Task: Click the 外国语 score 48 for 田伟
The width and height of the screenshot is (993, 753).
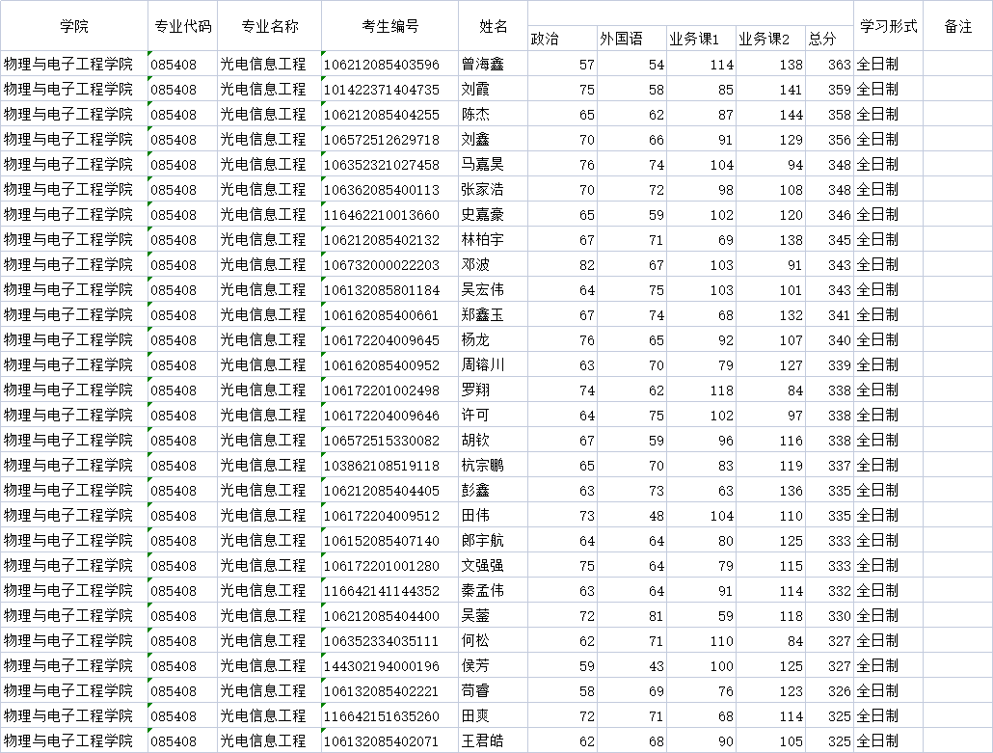Action: pos(631,516)
